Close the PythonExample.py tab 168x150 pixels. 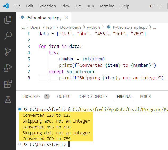pos(66,18)
